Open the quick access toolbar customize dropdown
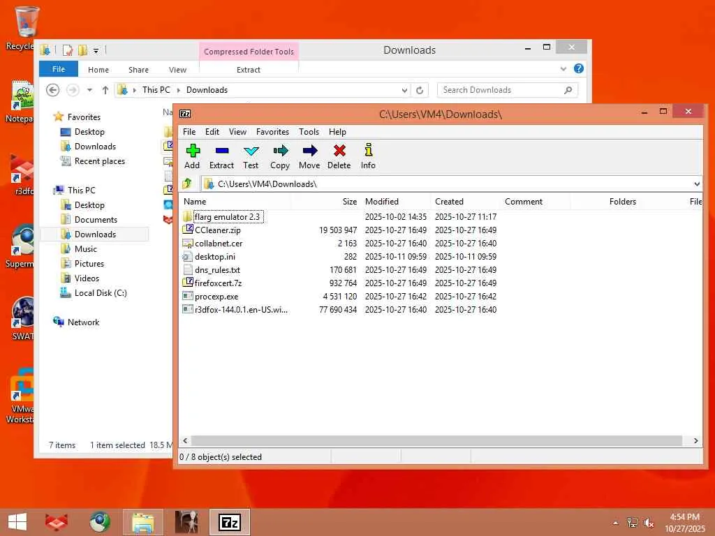Screen dimensions: 715x536 [x=96, y=50]
